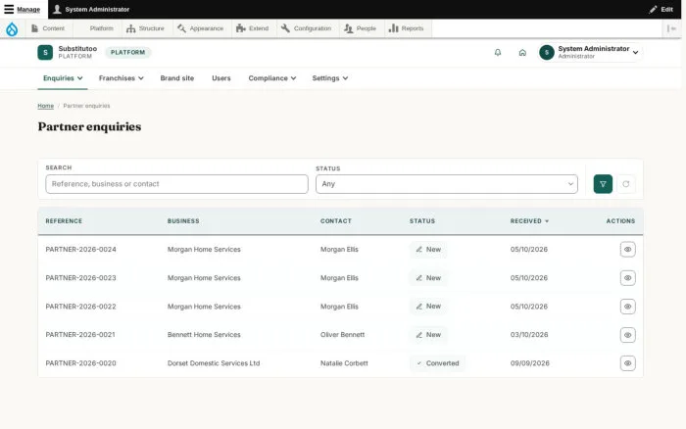Screen dimensions: 686x429
Task: Open Extend admin menu
Action: tap(253, 28)
